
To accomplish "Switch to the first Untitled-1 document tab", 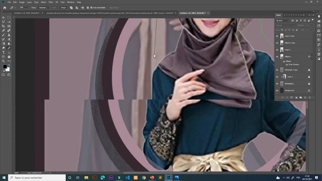I will point(27,13).
